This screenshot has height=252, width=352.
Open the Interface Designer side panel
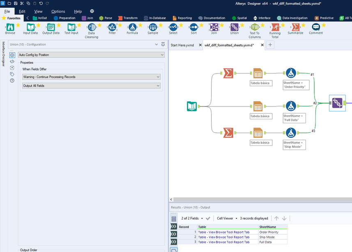pyautogui.click(x=3, y=54)
